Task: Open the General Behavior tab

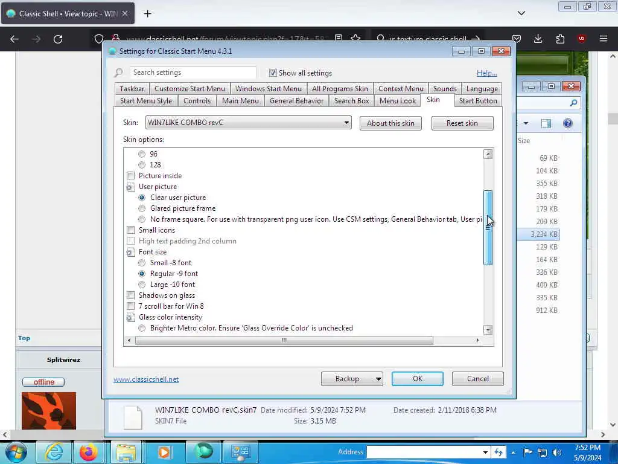Action: tap(296, 101)
